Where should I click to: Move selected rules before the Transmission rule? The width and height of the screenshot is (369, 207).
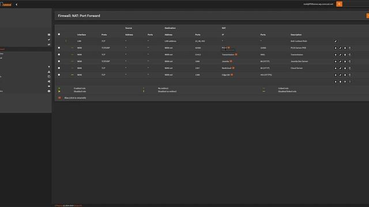coord(336,55)
